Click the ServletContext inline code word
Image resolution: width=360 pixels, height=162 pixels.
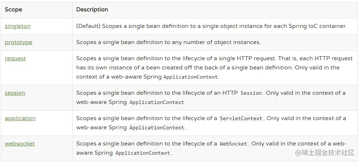[241, 119]
